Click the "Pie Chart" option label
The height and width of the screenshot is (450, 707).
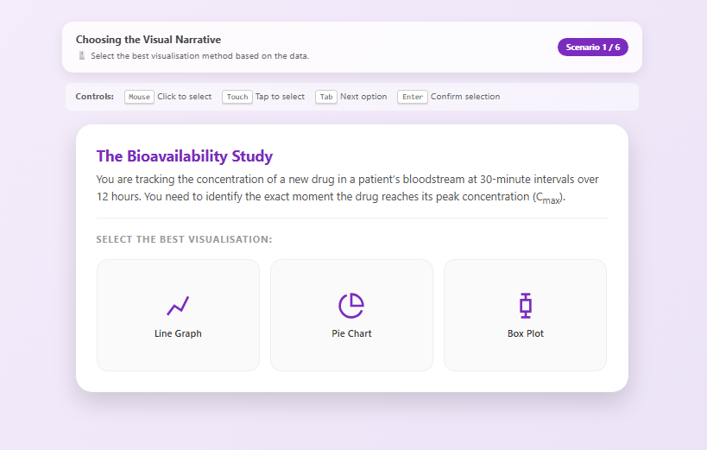tap(351, 333)
